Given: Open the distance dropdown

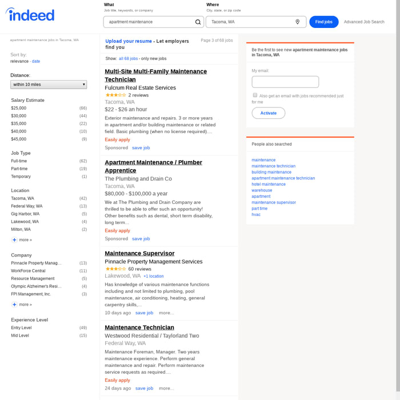Looking at the screenshot, I should point(49,85).
